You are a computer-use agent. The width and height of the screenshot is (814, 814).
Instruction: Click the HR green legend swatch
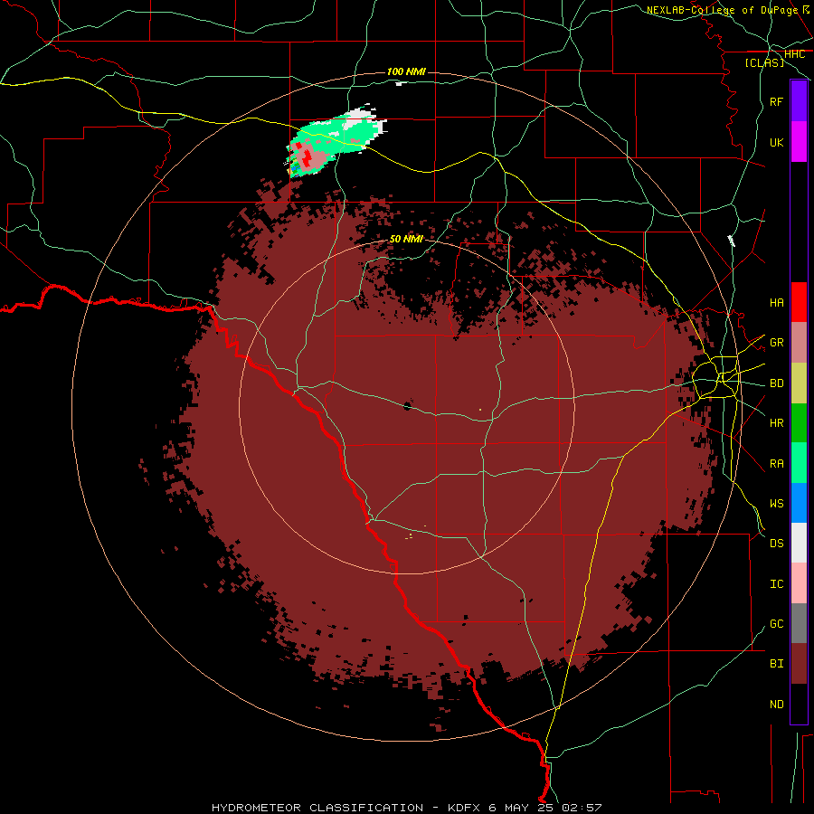[799, 422]
